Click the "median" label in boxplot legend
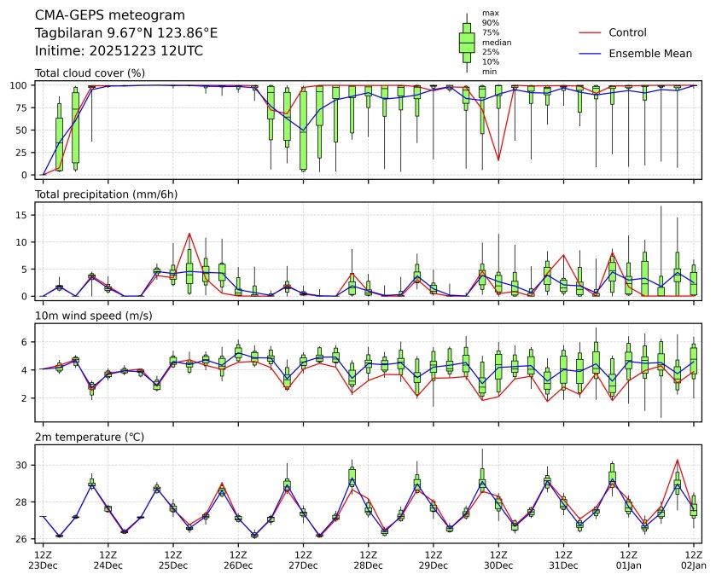The image size is (716, 580). point(496,42)
